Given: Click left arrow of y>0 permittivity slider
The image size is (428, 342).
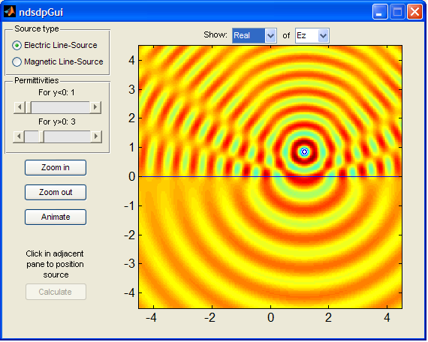Looking at the screenshot, I should click(19, 136).
